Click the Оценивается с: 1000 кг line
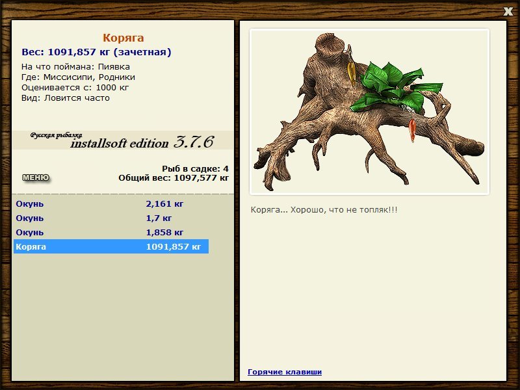Screen dimensions: 520x390 pyautogui.click(x=75, y=88)
